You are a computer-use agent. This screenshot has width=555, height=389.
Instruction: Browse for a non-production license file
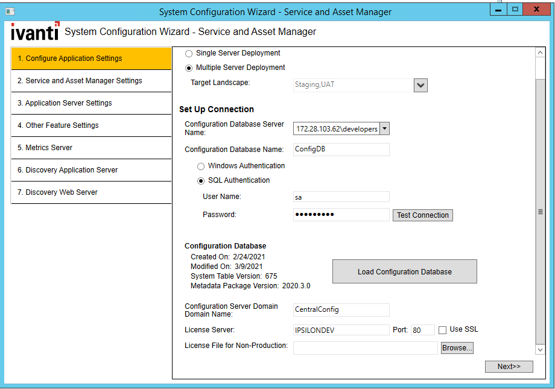click(457, 347)
